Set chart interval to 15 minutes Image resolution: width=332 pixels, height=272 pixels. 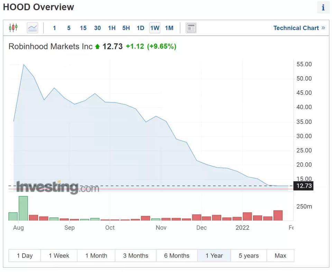click(x=83, y=28)
